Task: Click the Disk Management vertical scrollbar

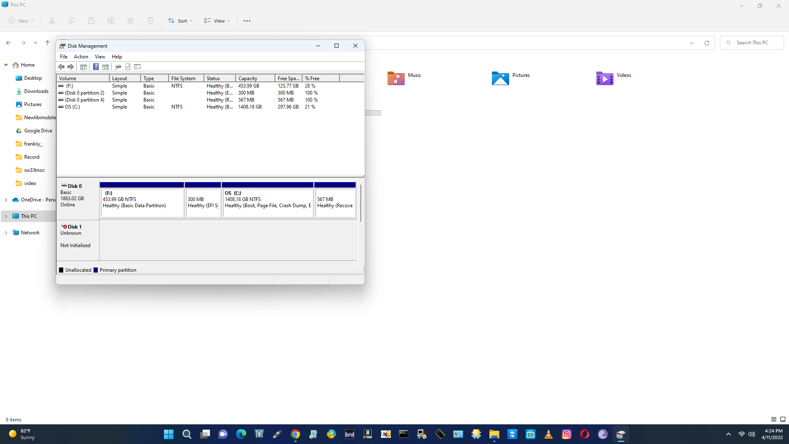Action: (360, 203)
